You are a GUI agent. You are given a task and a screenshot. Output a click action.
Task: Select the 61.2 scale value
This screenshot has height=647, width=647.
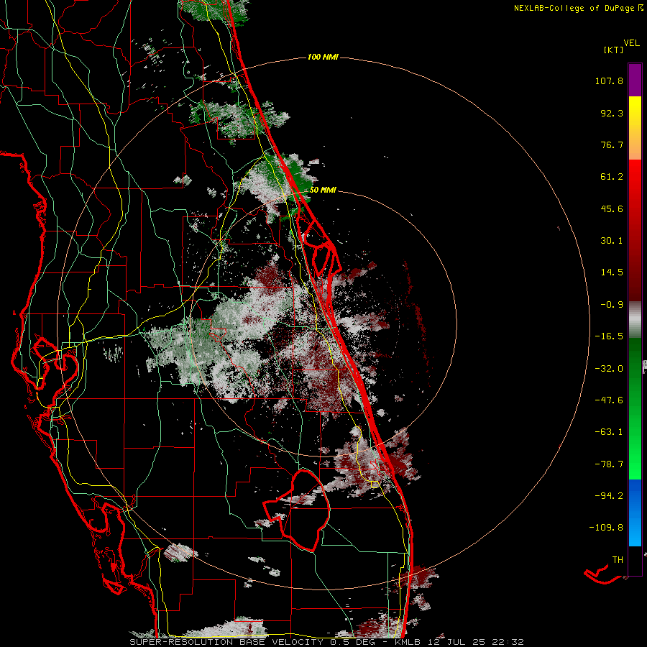pos(612,177)
